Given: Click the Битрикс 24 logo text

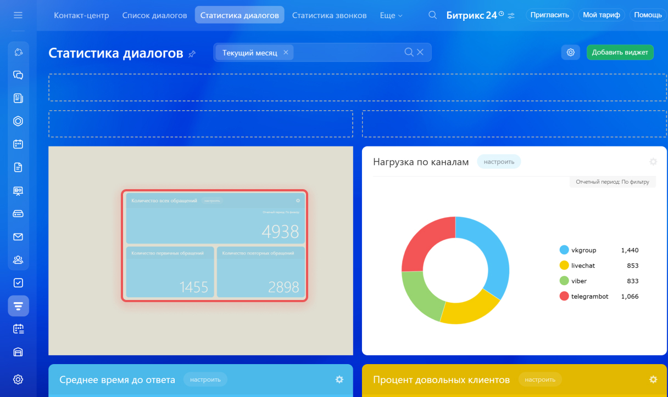Looking at the screenshot, I should 471,15.
